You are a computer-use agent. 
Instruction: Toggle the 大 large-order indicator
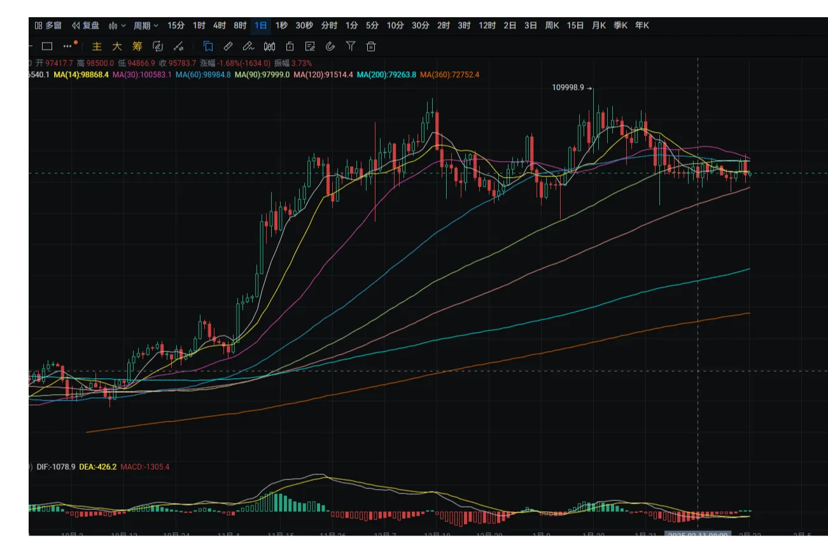coord(117,46)
